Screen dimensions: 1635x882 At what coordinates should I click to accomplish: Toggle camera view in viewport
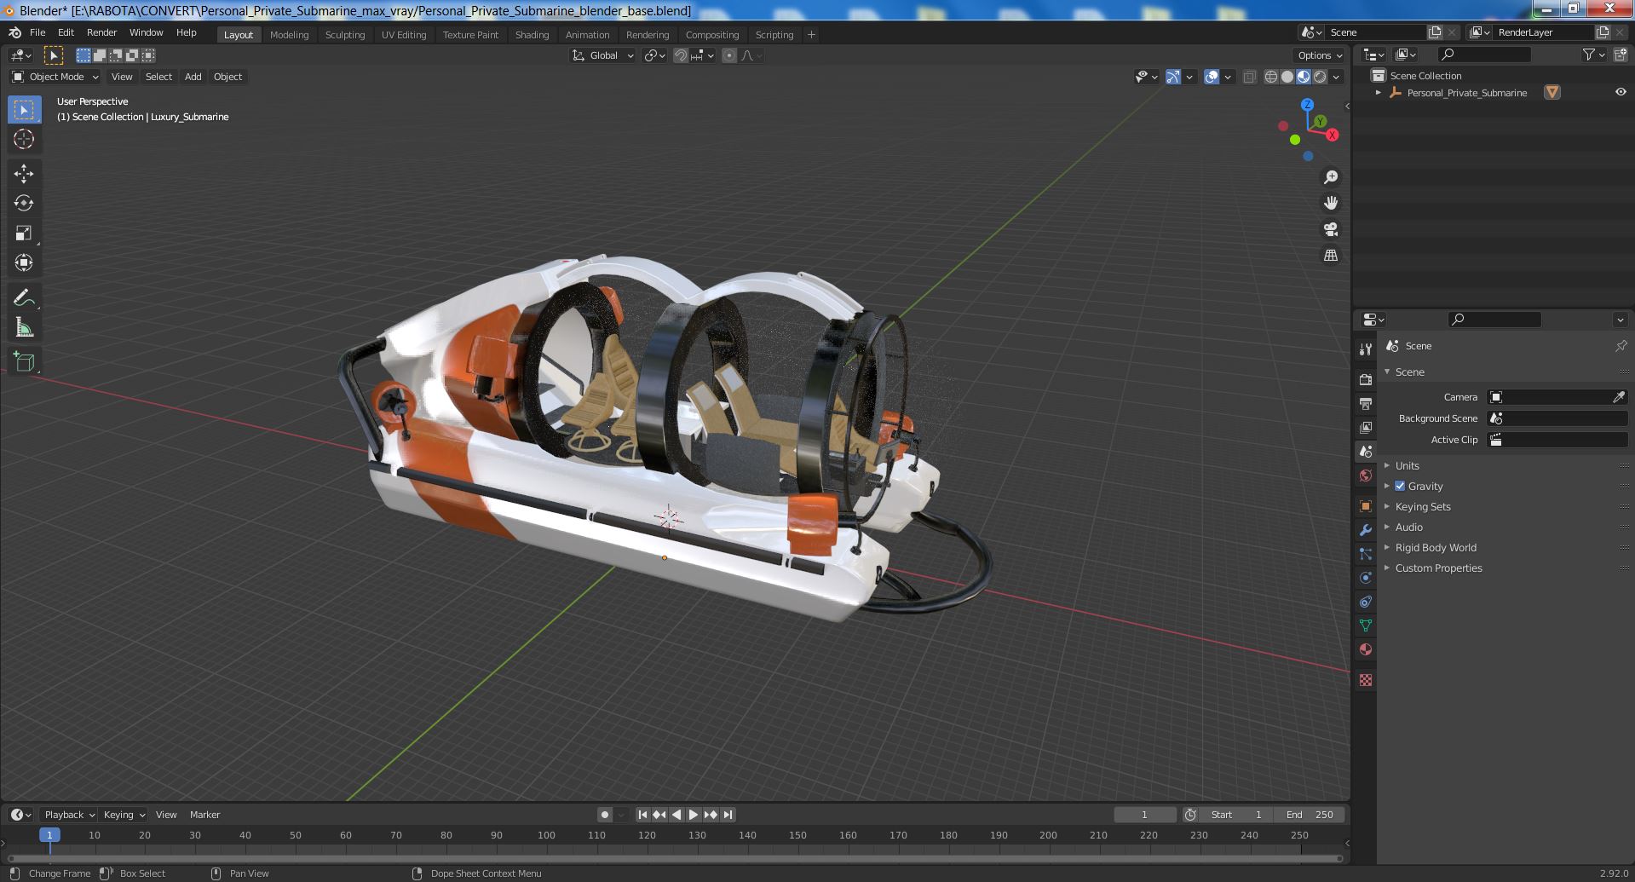point(1330,229)
